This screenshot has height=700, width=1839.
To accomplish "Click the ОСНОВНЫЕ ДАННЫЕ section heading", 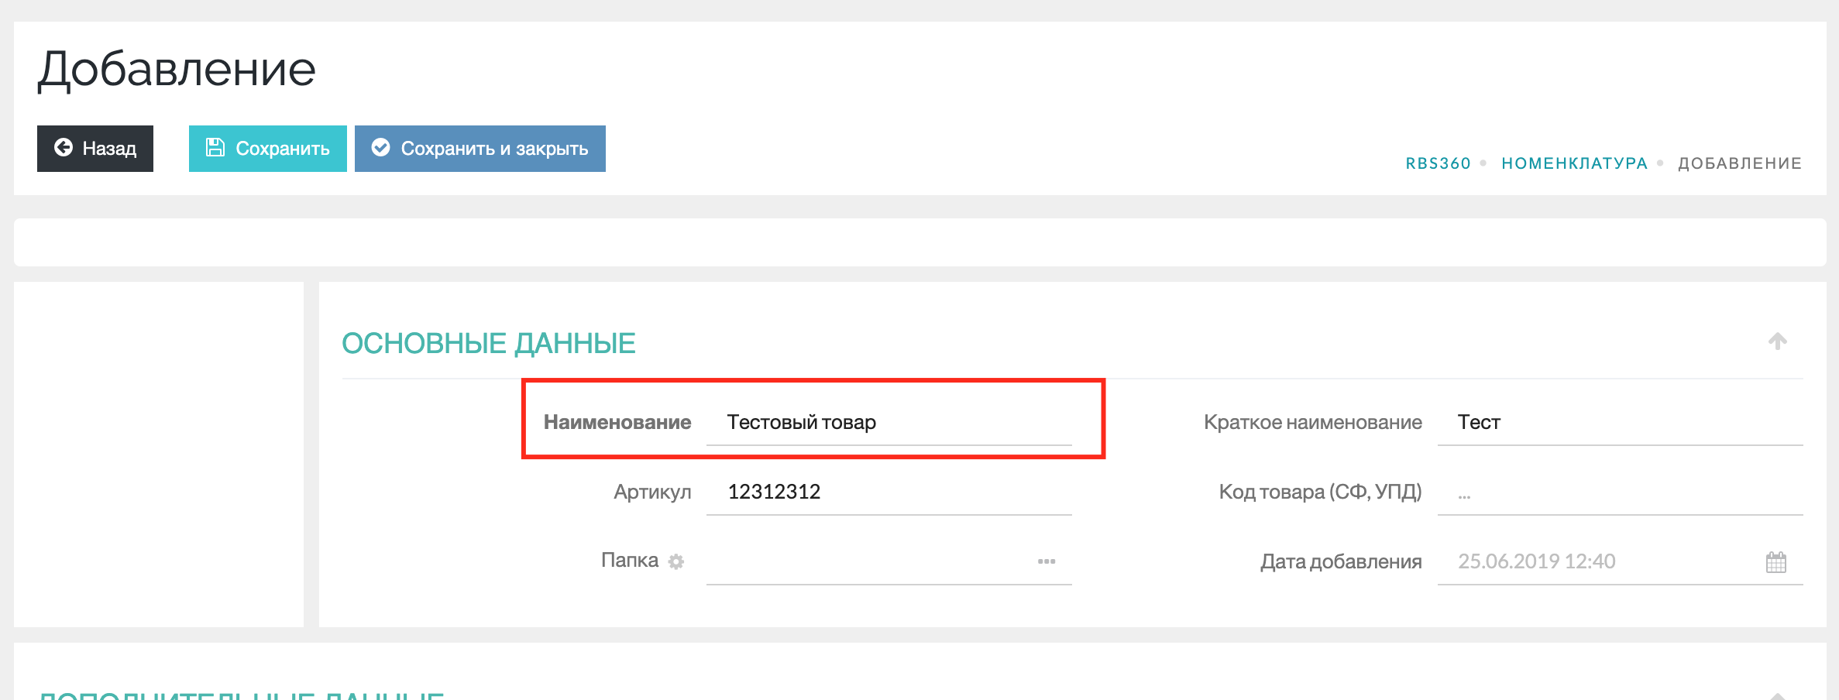I will 488,343.
